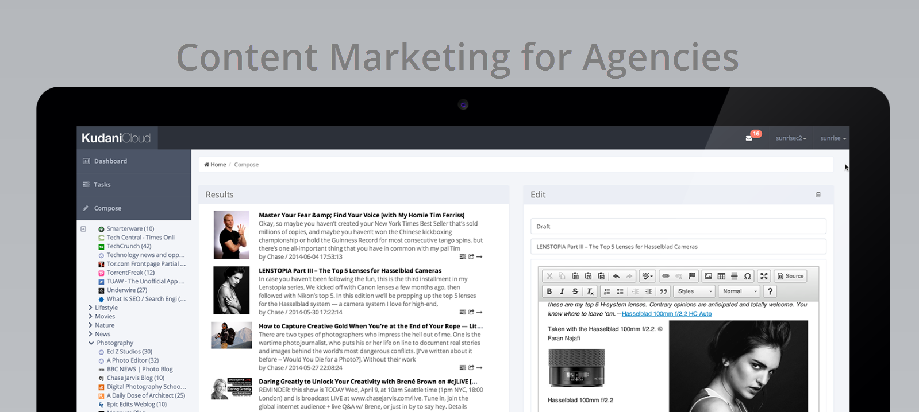Click the post title input field
Viewport: 919px width, 412px height.
[678, 247]
